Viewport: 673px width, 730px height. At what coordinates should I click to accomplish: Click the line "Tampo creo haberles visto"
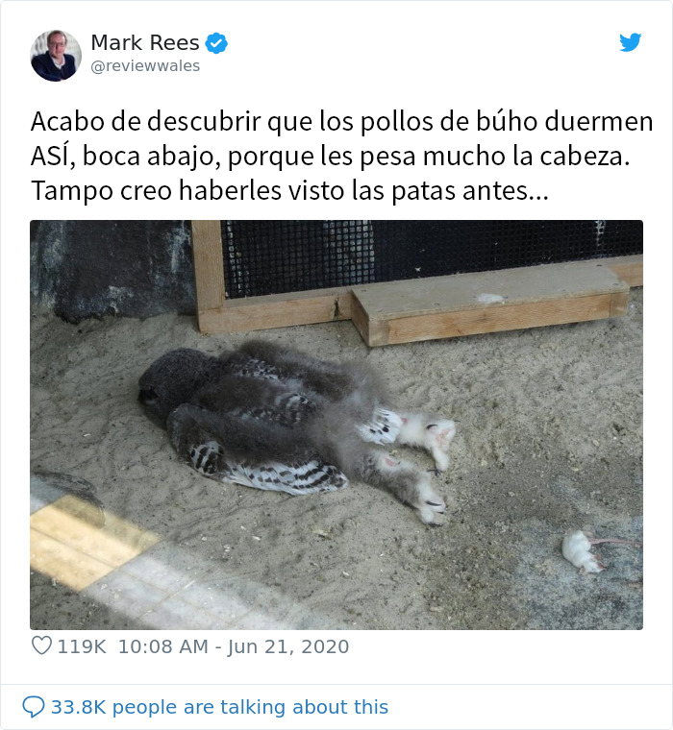point(289,190)
